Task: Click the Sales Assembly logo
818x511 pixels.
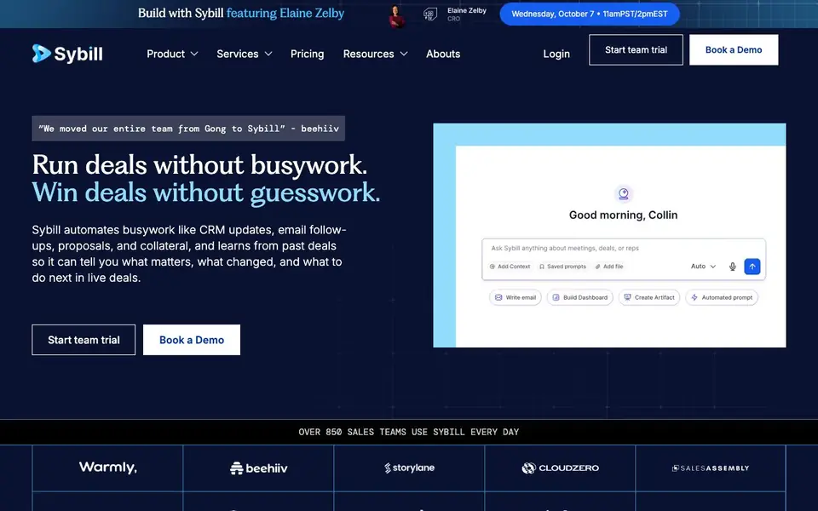Action: (x=711, y=468)
